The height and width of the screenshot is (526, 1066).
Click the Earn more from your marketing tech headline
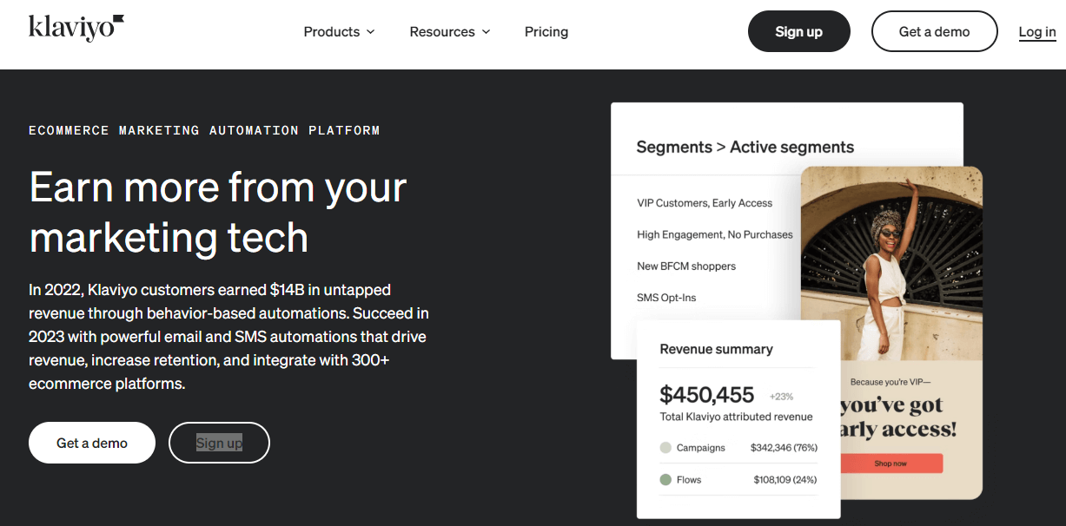[x=218, y=213]
